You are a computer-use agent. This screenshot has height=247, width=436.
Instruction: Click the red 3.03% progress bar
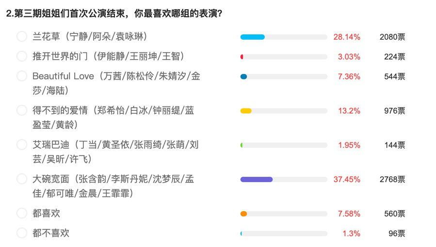point(284,57)
